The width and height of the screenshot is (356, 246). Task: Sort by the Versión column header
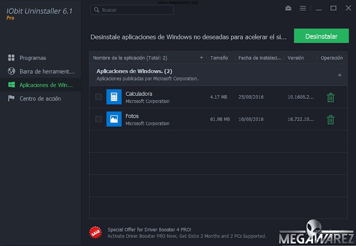click(x=295, y=58)
